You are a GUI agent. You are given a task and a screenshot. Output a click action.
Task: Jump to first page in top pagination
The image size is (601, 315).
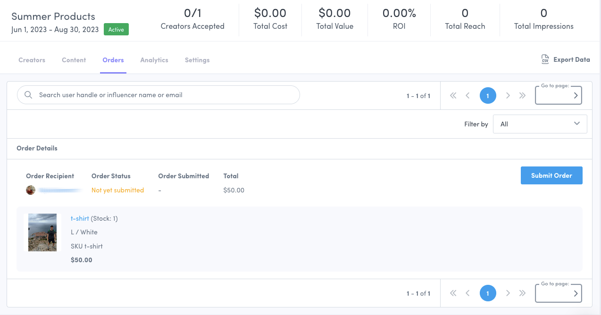click(x=453, y=95)
